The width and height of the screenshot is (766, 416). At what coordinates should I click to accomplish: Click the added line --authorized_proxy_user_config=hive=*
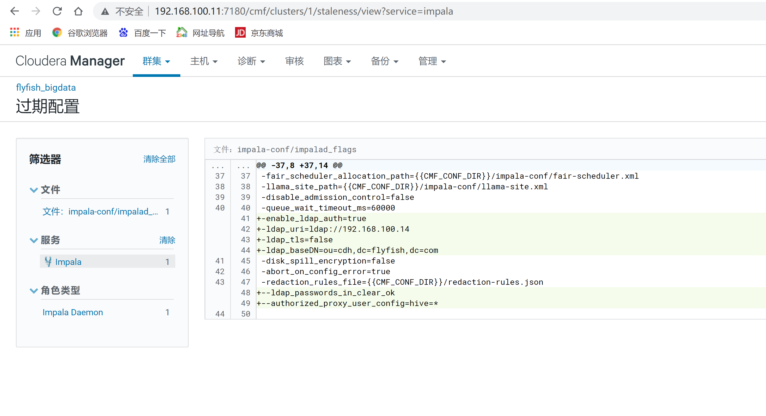(x=347, y=303)
